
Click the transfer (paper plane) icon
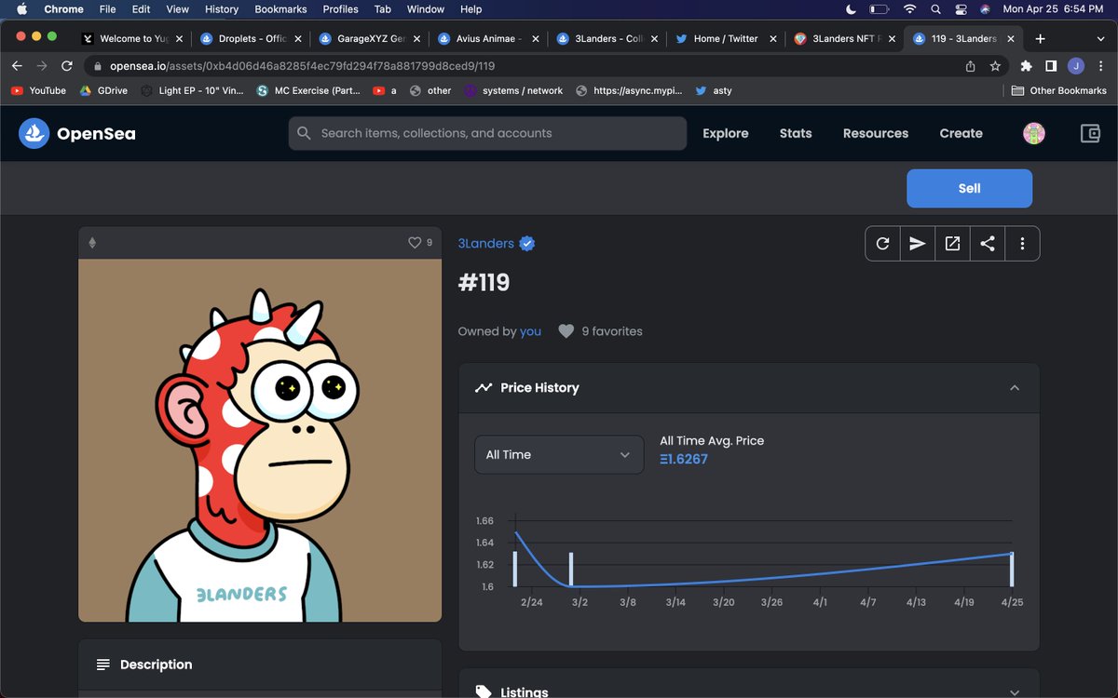pos(918,244)
